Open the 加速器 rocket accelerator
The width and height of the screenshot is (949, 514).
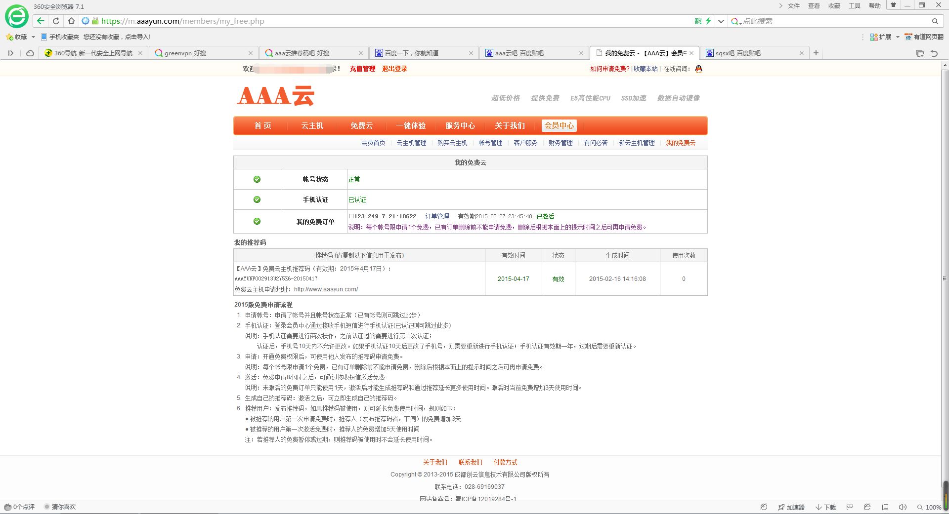pyautogui.click(x=791, y=507)
